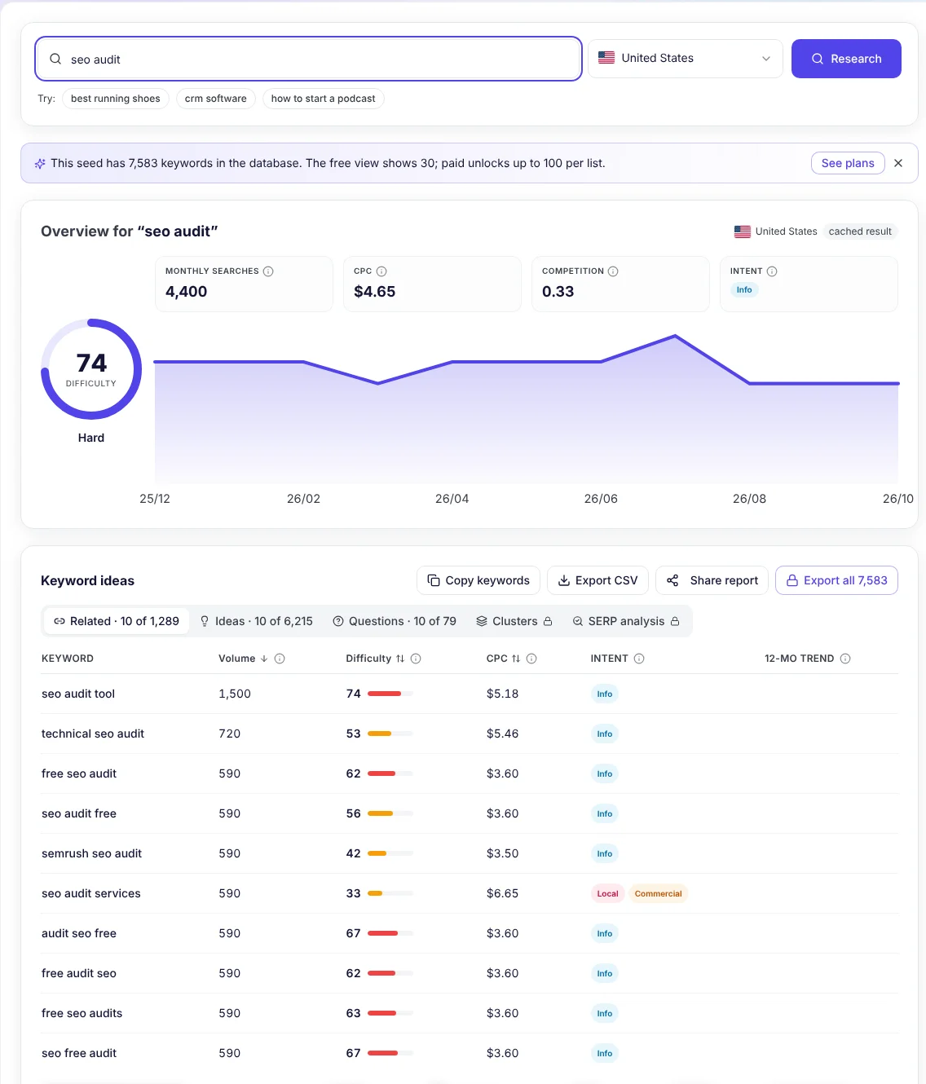Try the 'crm software' suggestion chip
This screenshot has height=1084, width=926.
pos(216,99)
